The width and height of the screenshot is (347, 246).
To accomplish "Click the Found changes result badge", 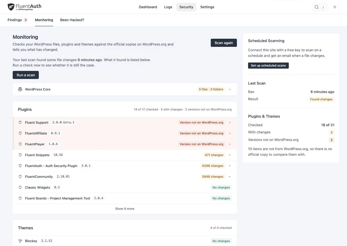I will (x=321, y=99).
